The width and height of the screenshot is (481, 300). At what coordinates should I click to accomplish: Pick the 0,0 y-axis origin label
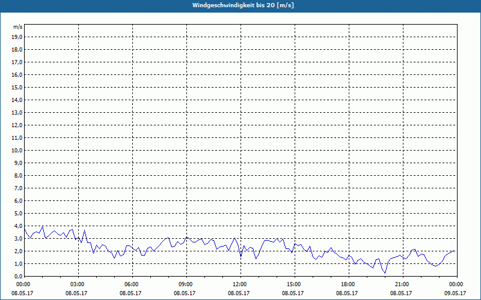pyautogui.click(x=19, y=277)
